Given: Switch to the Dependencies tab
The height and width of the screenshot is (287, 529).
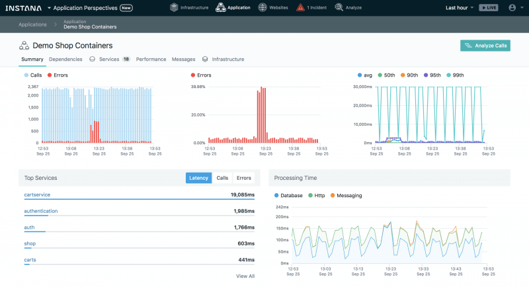Looking at the screenshot, I should click(65, 60).
